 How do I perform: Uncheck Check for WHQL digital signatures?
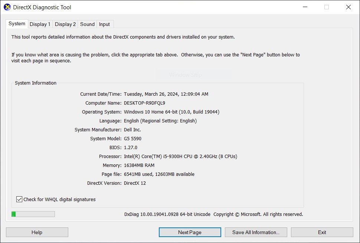point(20,199)
